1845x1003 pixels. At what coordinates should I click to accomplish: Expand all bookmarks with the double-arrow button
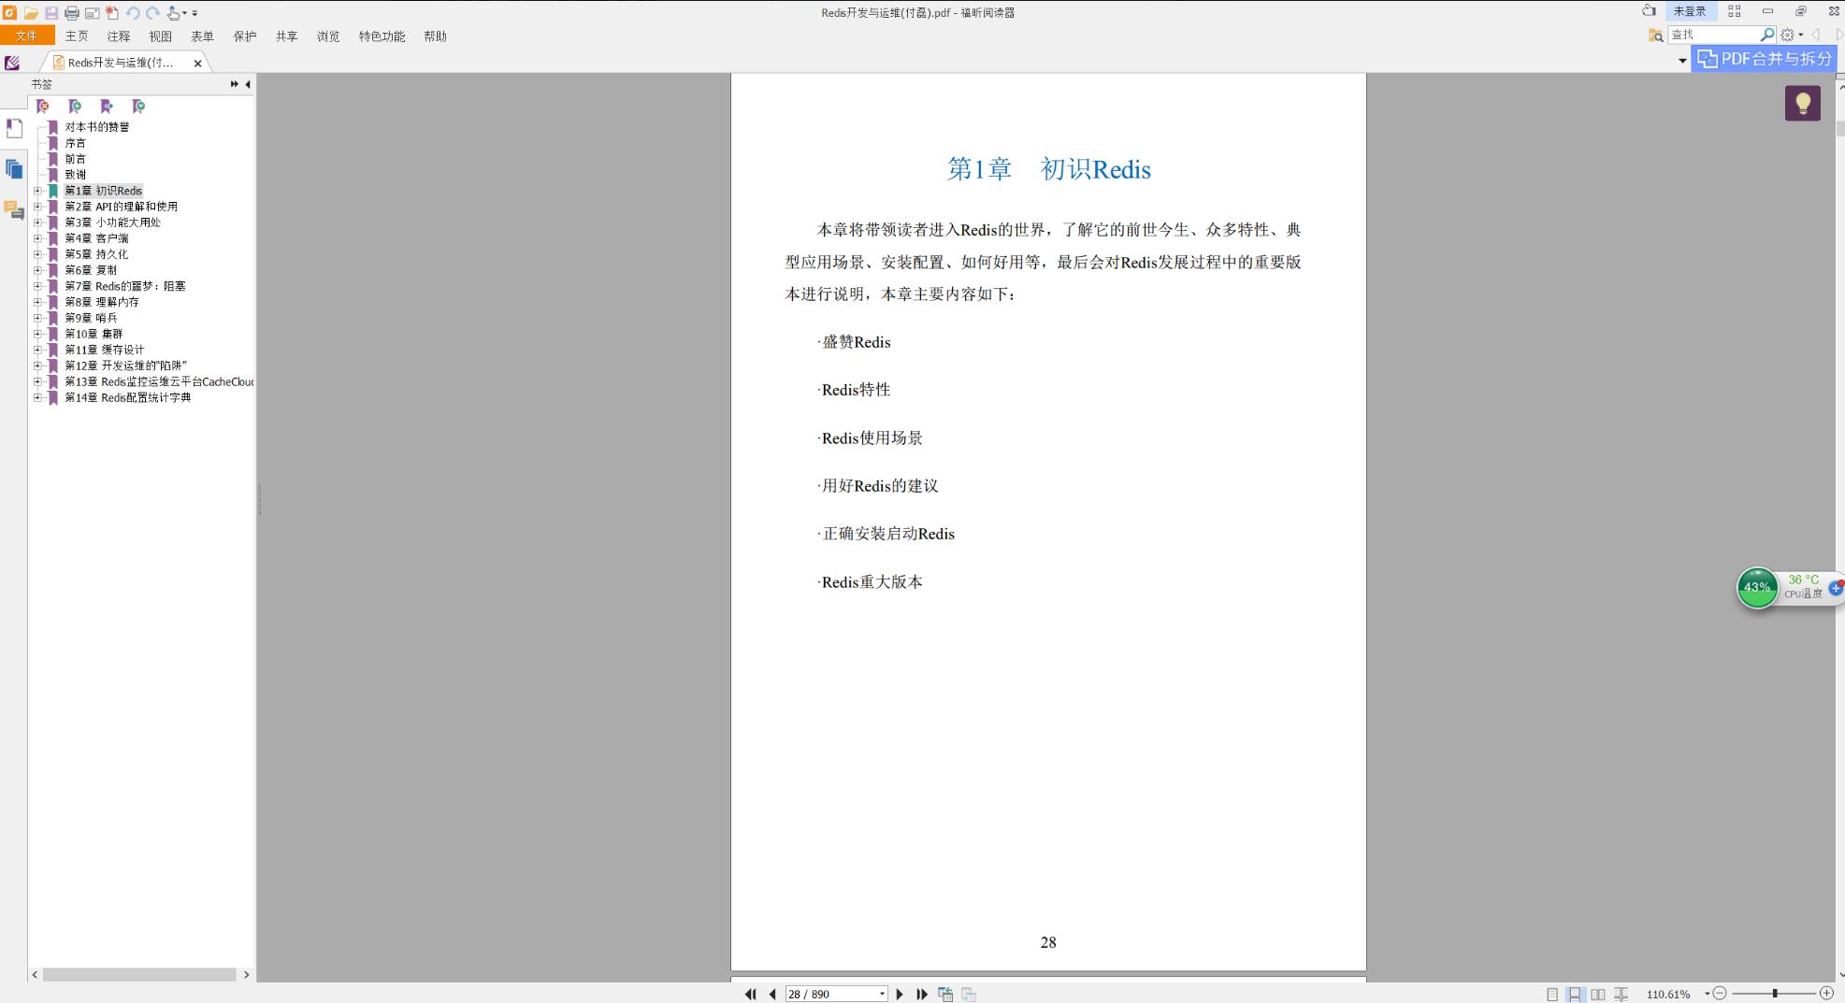[234, 84]
